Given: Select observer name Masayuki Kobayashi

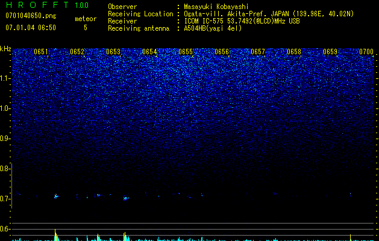Looking at the screenshot, I should point(216,7).
